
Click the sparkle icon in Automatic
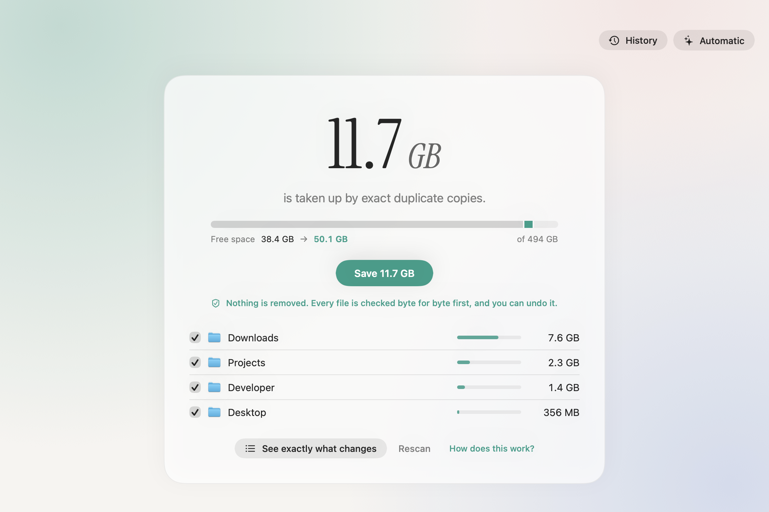[x=689, y=41]
